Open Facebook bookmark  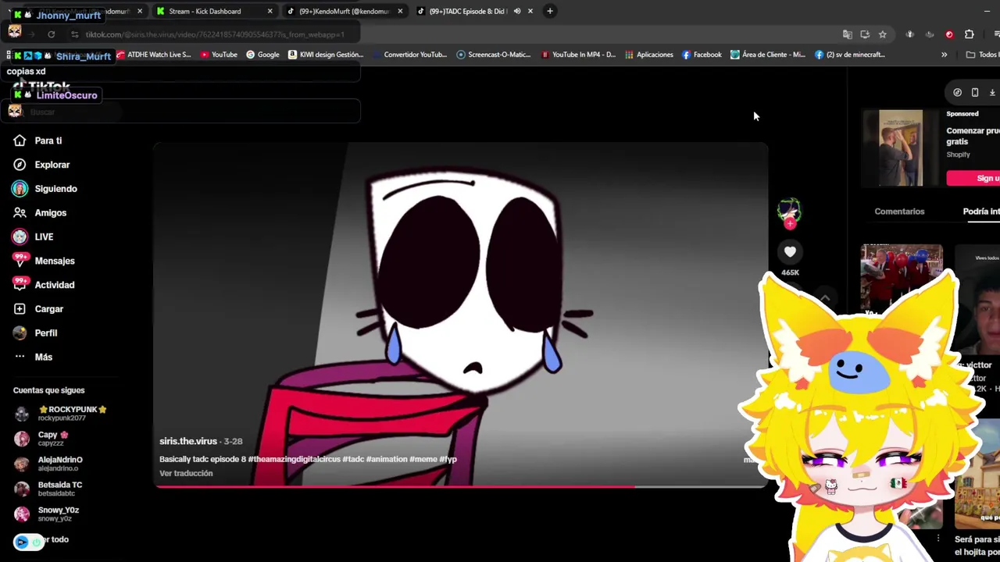(x=702, y=55)
